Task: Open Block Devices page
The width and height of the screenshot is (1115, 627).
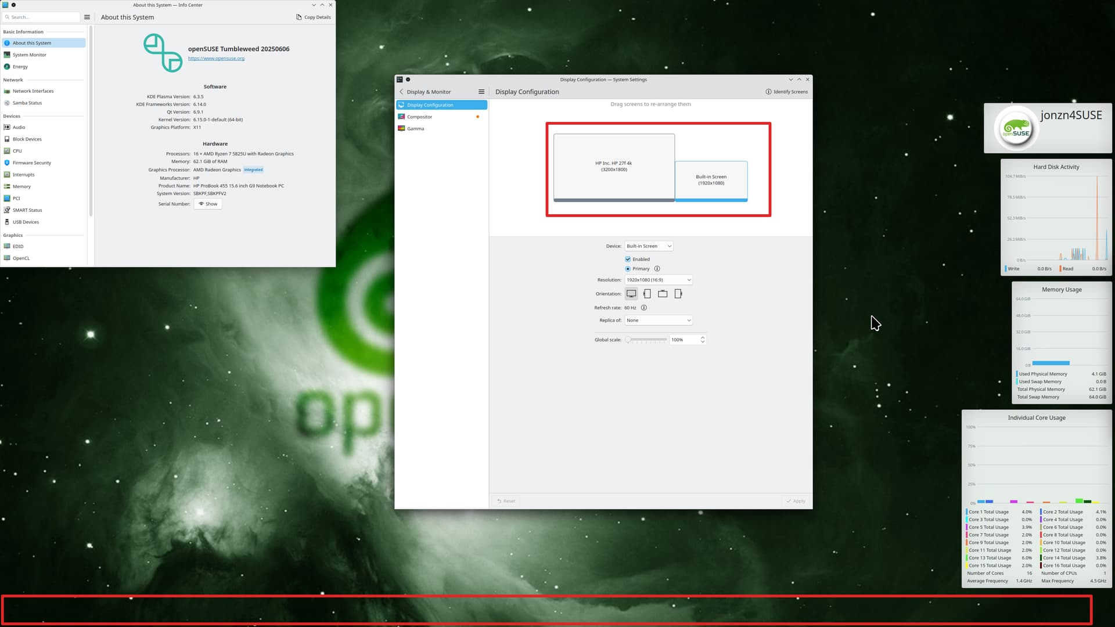Action: pos(44,139)
